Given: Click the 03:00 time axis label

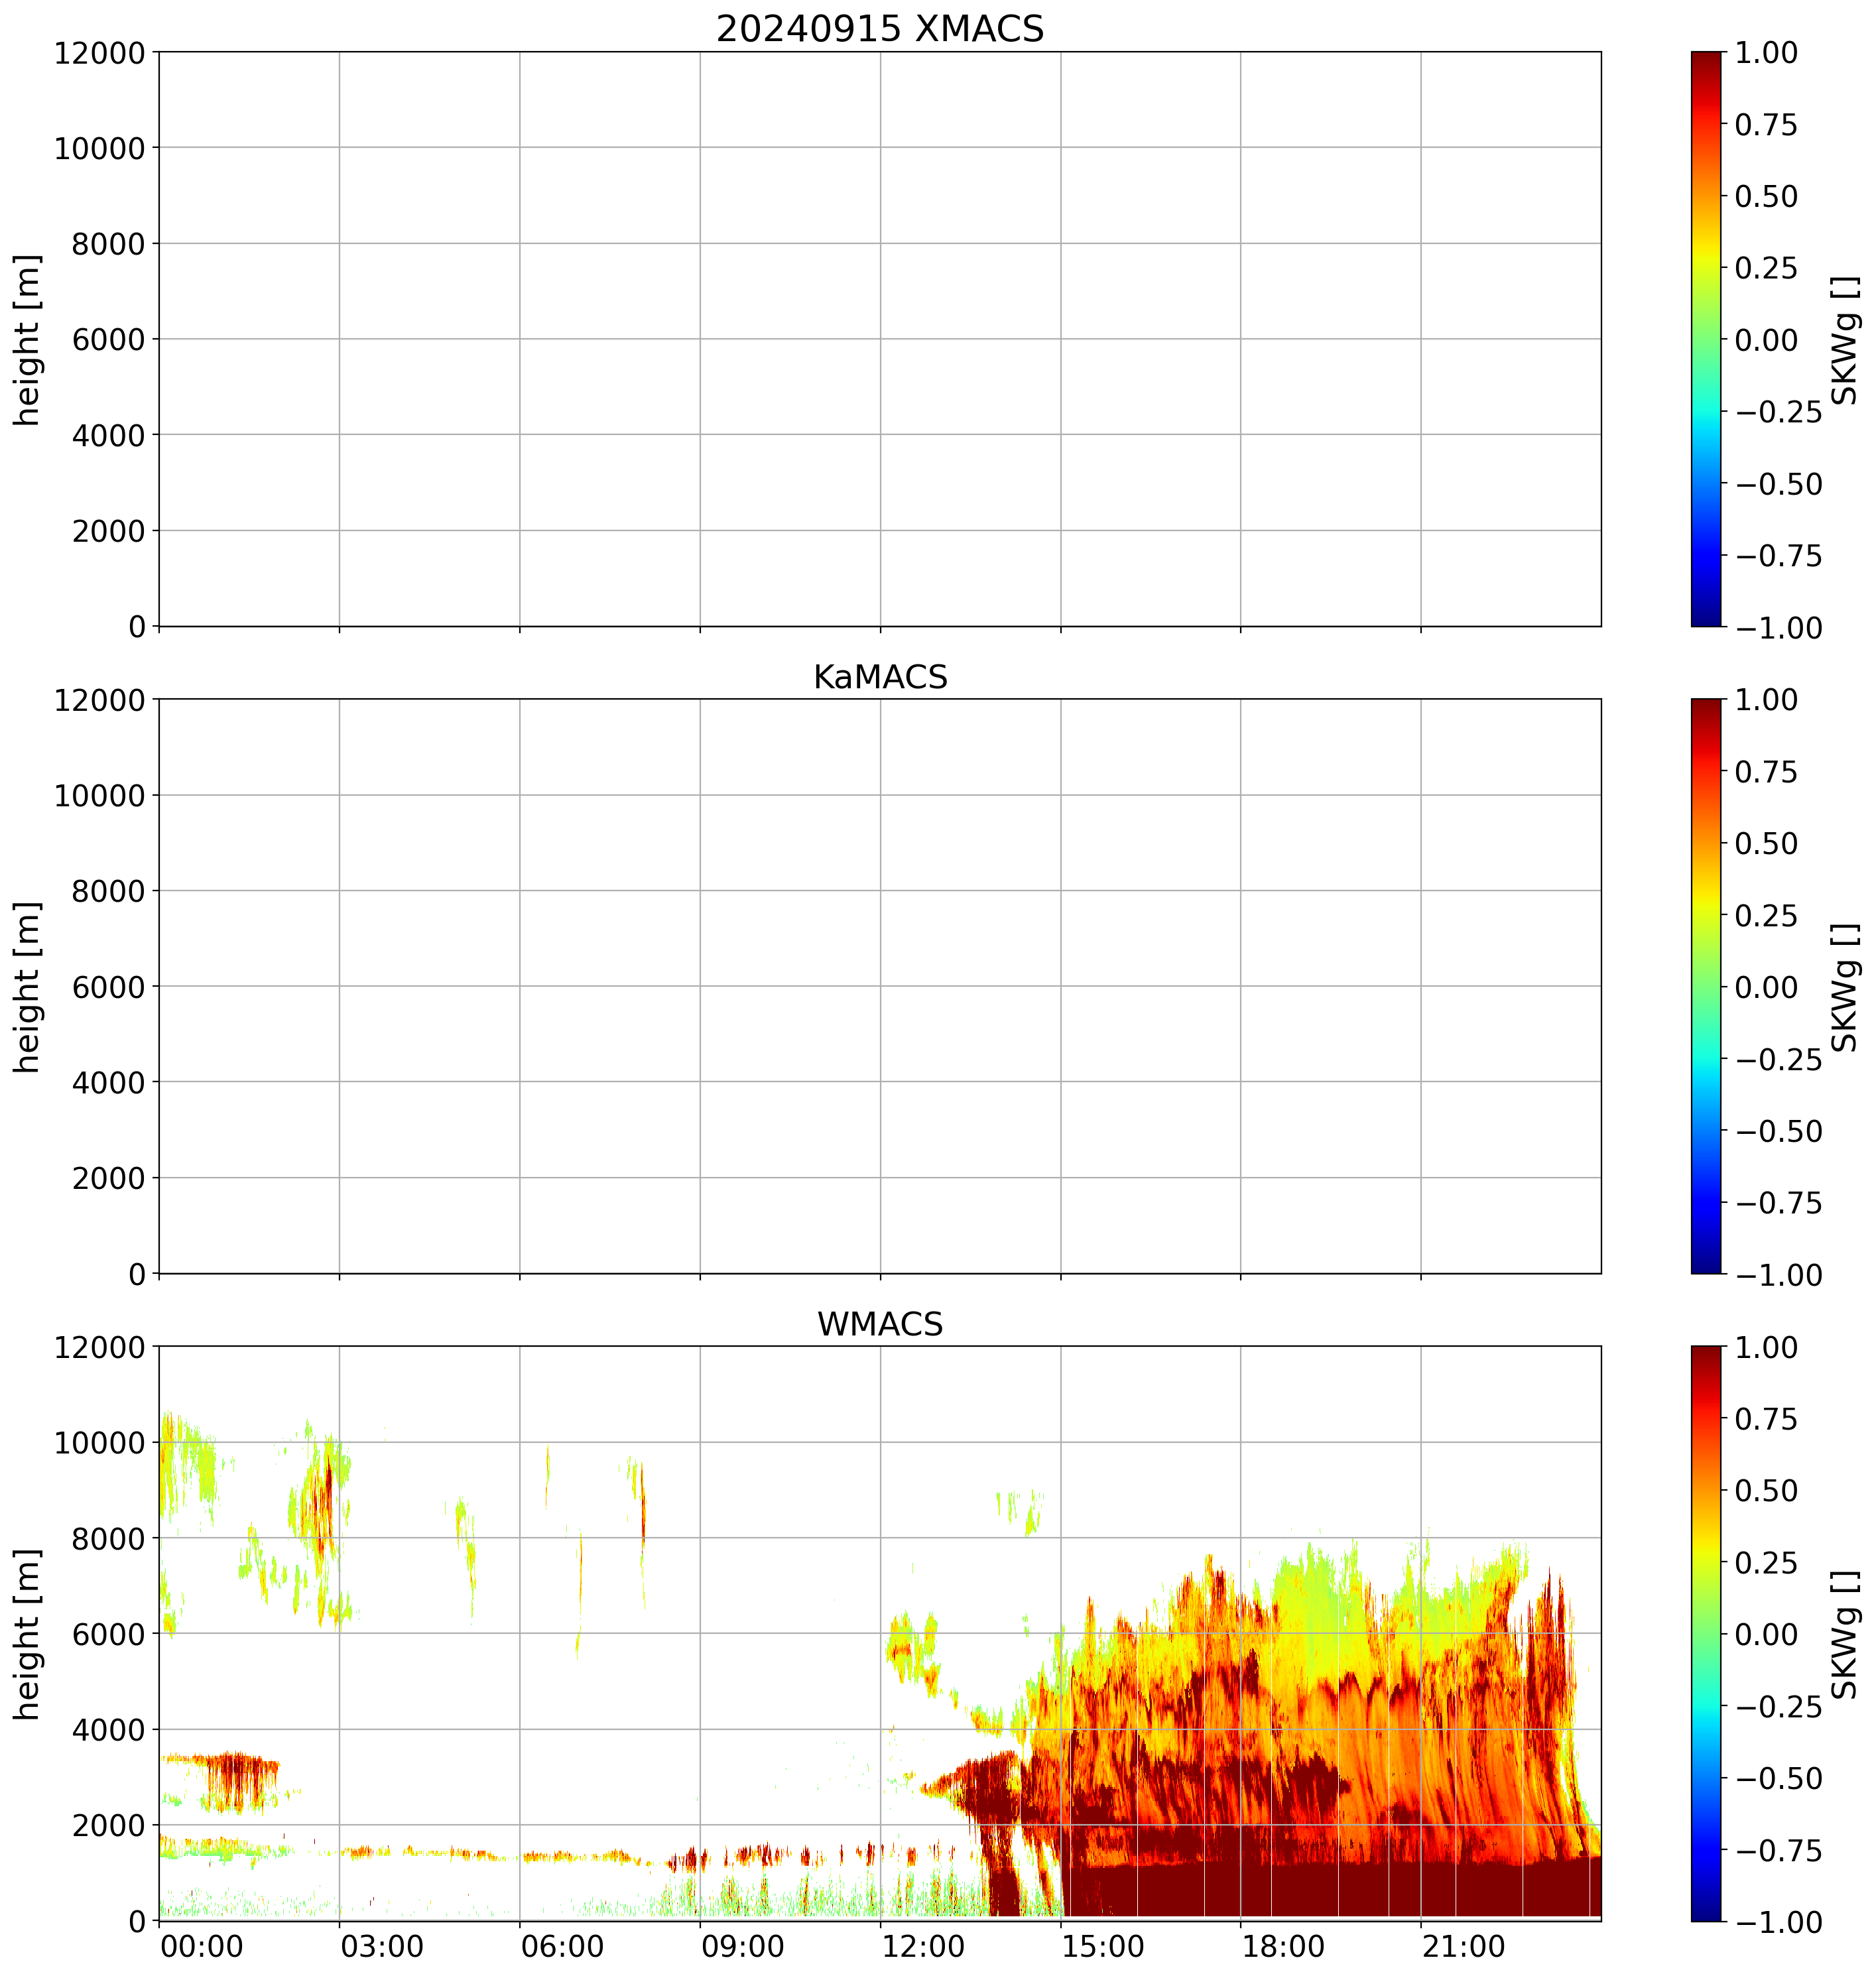Looking at the screenshot, I should click(382, 1947).
